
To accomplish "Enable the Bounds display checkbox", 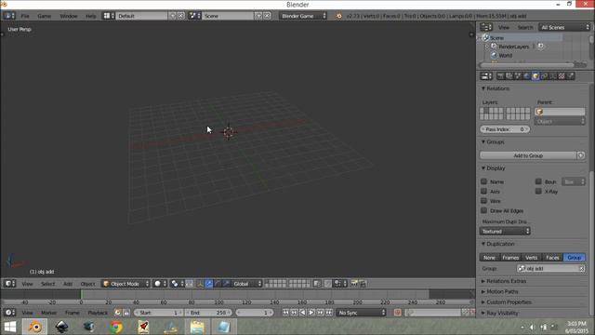I will point(538,181).
